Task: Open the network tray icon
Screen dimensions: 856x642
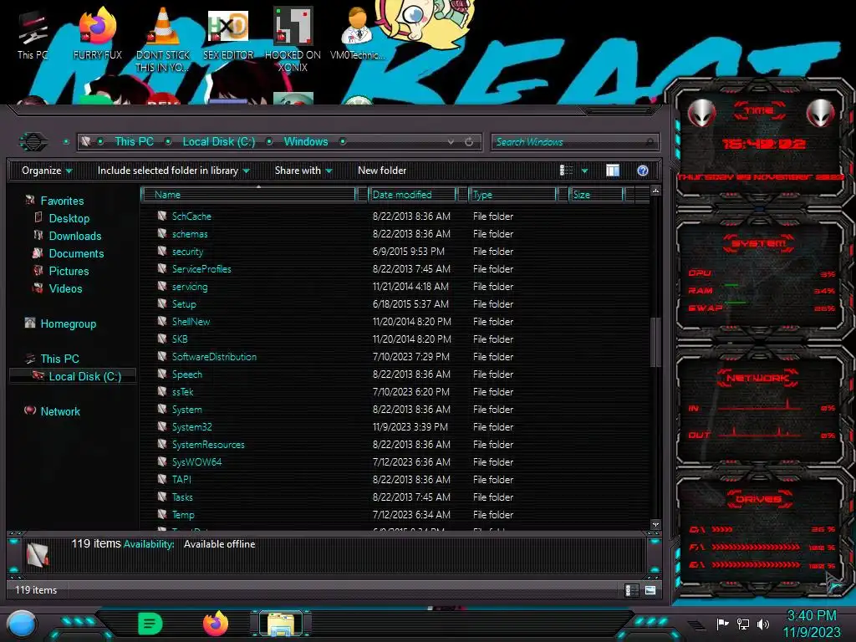Action: tap(743, 624)
